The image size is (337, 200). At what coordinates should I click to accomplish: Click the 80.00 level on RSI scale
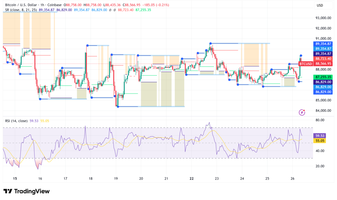click(x=320, y=120)
